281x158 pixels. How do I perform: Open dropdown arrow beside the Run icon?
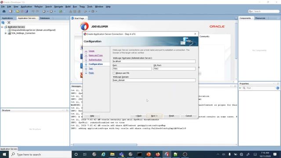click(89, 11)
